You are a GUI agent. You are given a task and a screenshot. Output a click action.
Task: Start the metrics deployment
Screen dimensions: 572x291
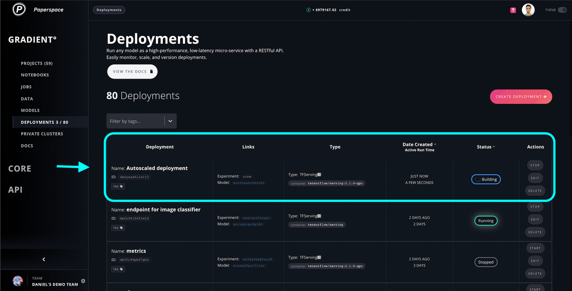535,248
